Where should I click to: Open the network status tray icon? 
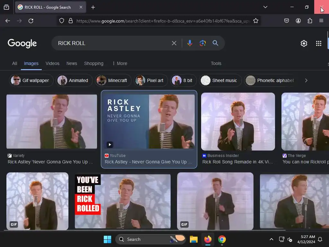(x=281, y=239)
